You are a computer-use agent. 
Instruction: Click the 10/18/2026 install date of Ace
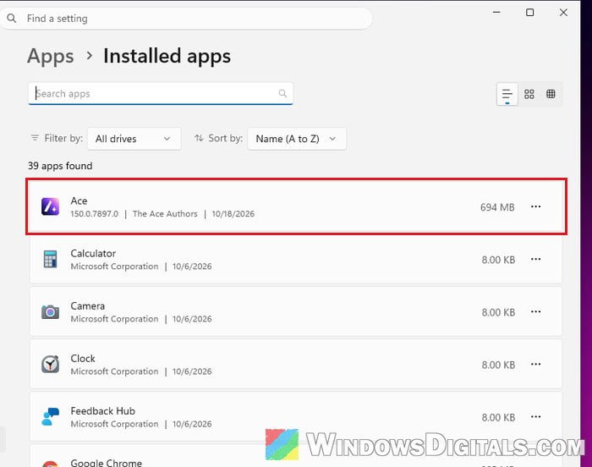[233, 214]
